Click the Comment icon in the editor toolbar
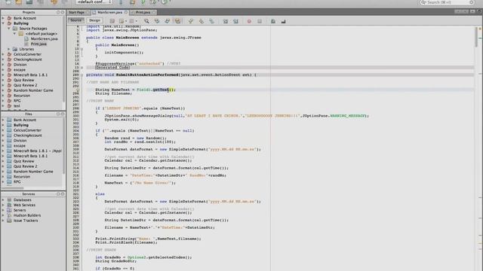Screen dimensions: 483x271 (x=273, y=21)
